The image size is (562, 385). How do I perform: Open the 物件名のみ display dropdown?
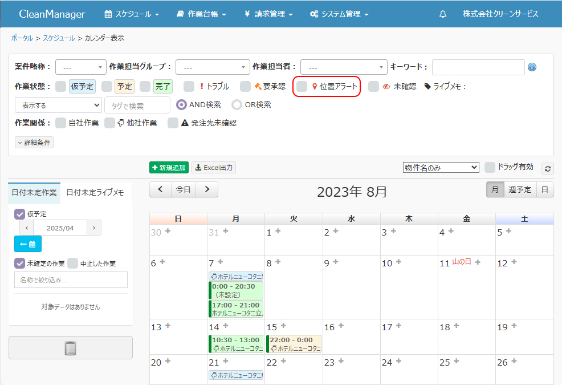coord(441,168)
